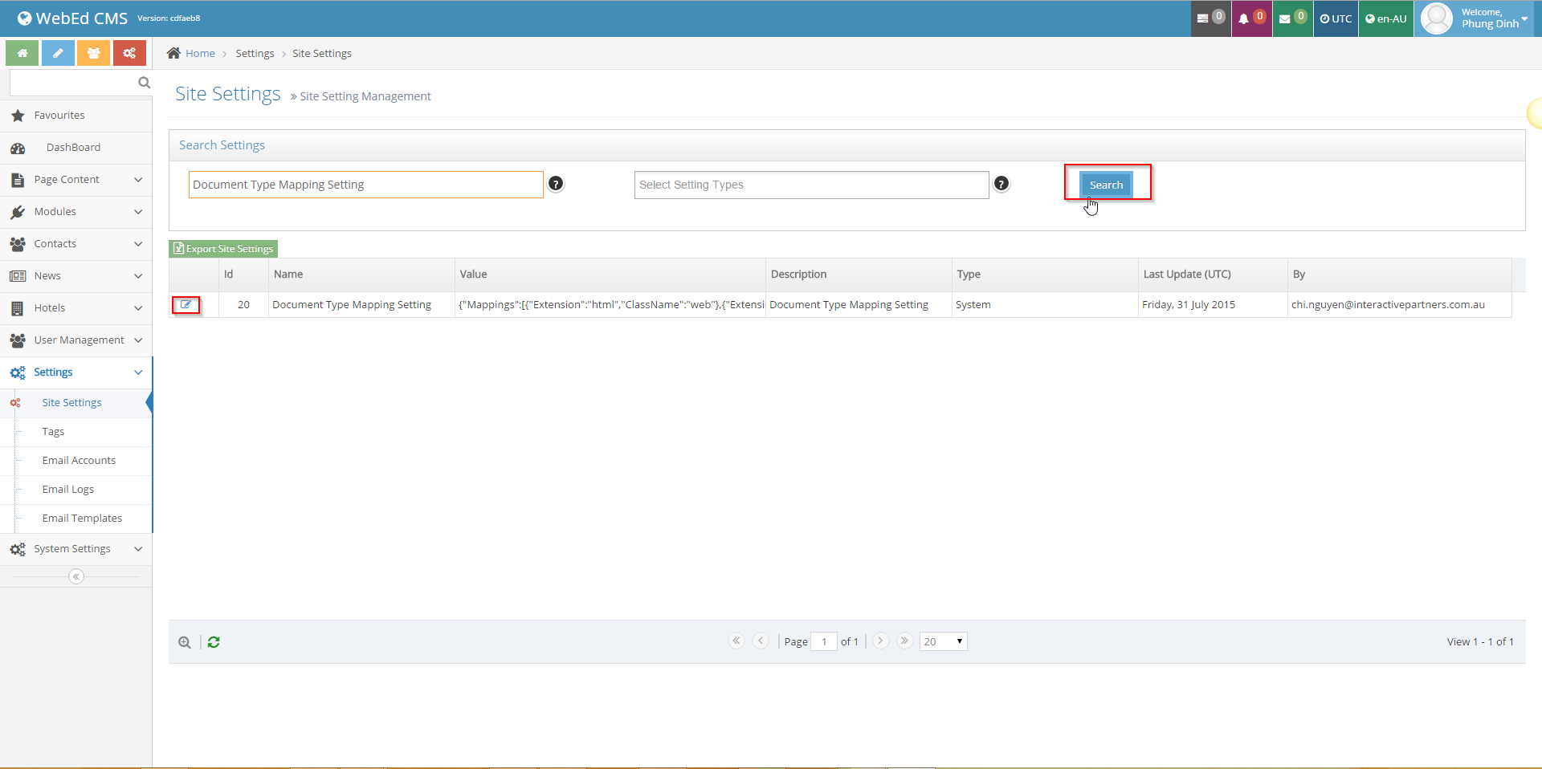Click help icon beside the Setting Types field
This screenshot has width=1542, height=769.
pyautogui.click(x=1001, y=184)
